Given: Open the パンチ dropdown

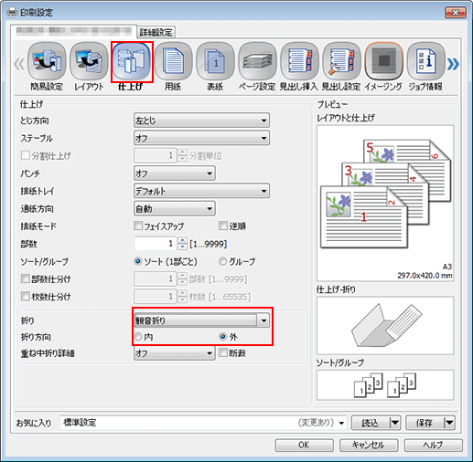Looking at the screenshot, I should [175, 173].
